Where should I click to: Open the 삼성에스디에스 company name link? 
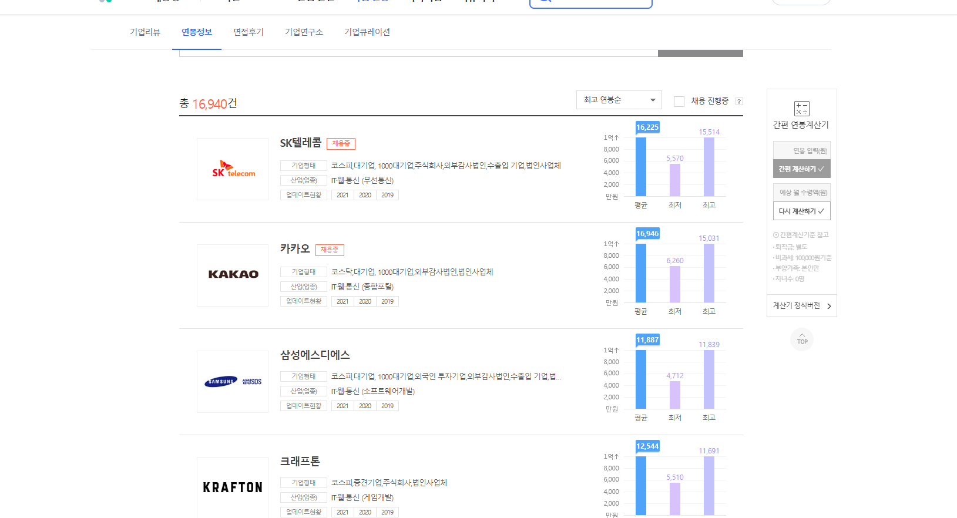tap(315, 355)
